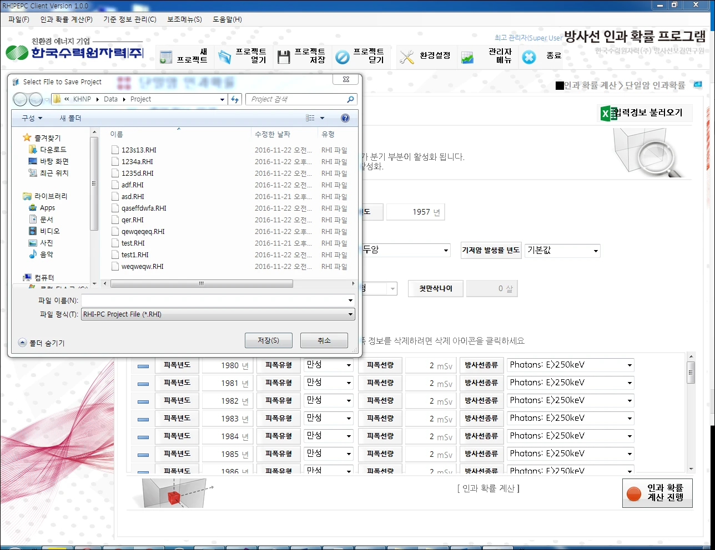Click the 파일 이름 input field
This screenshot has height=550, width=715.
coord(214,300)
